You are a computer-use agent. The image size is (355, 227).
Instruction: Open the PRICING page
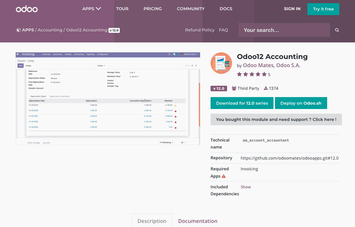pyautogui.click(x=153, y=9)
